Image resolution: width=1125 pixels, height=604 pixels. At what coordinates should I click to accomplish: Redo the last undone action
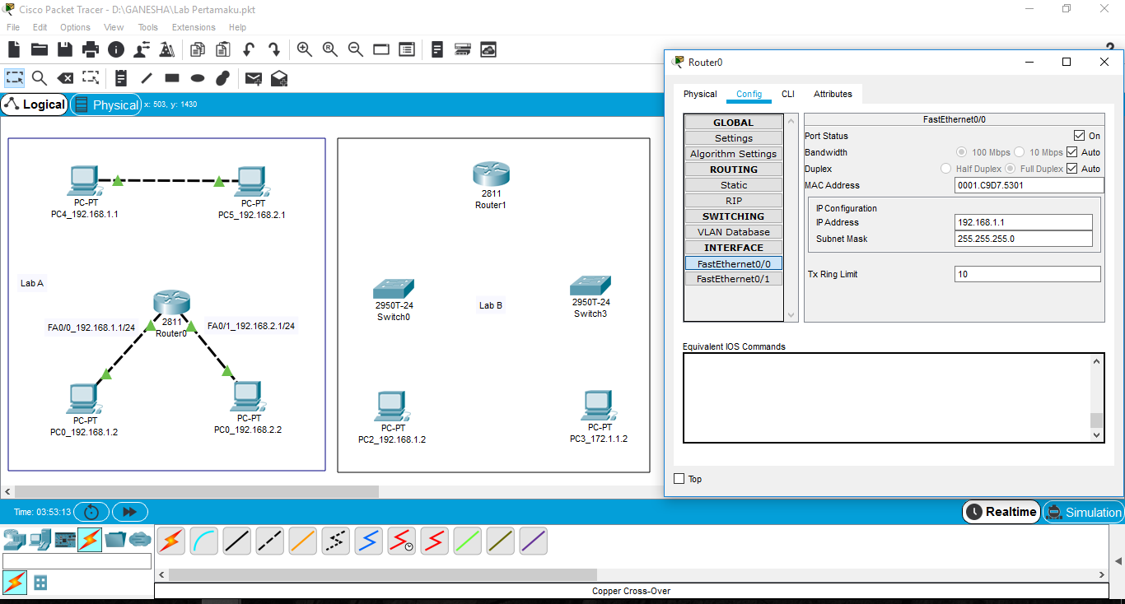pyautogui.click(x=273, y=49)
